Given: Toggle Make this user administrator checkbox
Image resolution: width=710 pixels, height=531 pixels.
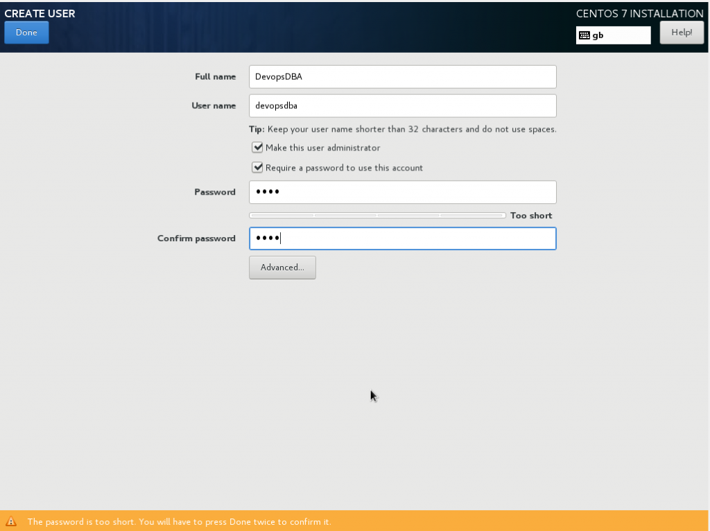Looking at the screenshot, I should pyautogui.click(x=257, y=148).
